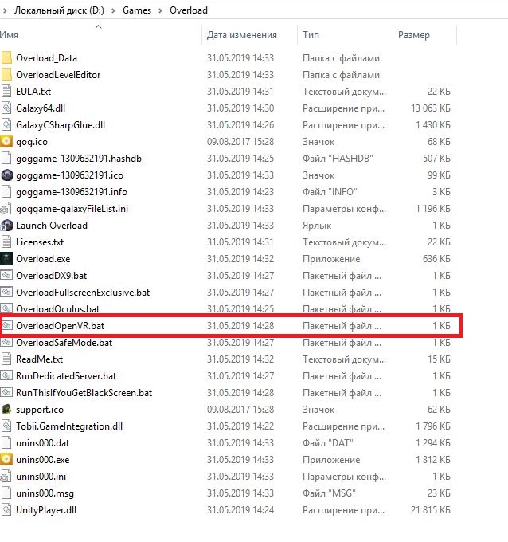Sort files by Размер column header
Image resolution: width=508 pixels, height=542 pixels.
[x=414, y=35]
